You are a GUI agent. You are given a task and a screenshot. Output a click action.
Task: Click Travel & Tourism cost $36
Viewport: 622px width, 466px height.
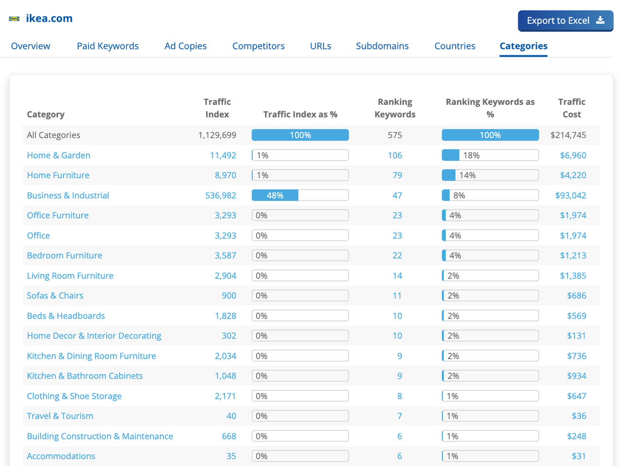coord(579,416)
